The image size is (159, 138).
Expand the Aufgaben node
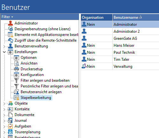[4, 127]
